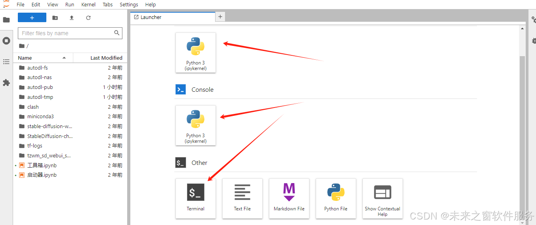Image resolution: width=536 pixels, height=225 pixels.
Task: Sort files by Name column header
Action: click(43, 58)
